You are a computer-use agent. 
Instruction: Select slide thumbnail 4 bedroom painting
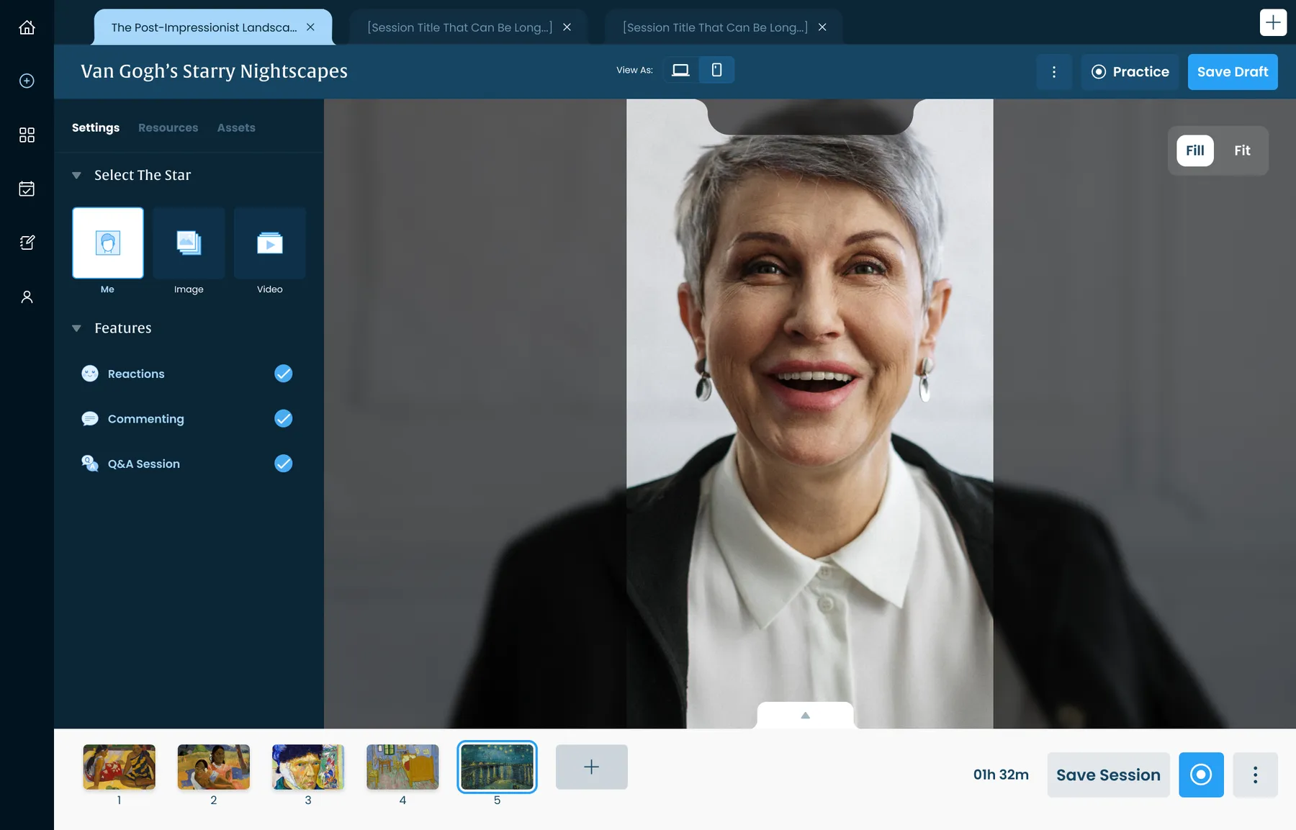(402, 767)
